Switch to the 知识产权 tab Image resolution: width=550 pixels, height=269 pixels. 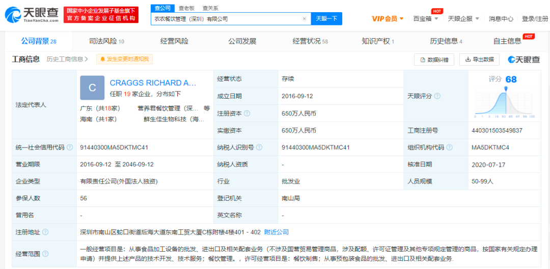click(378, 41)
